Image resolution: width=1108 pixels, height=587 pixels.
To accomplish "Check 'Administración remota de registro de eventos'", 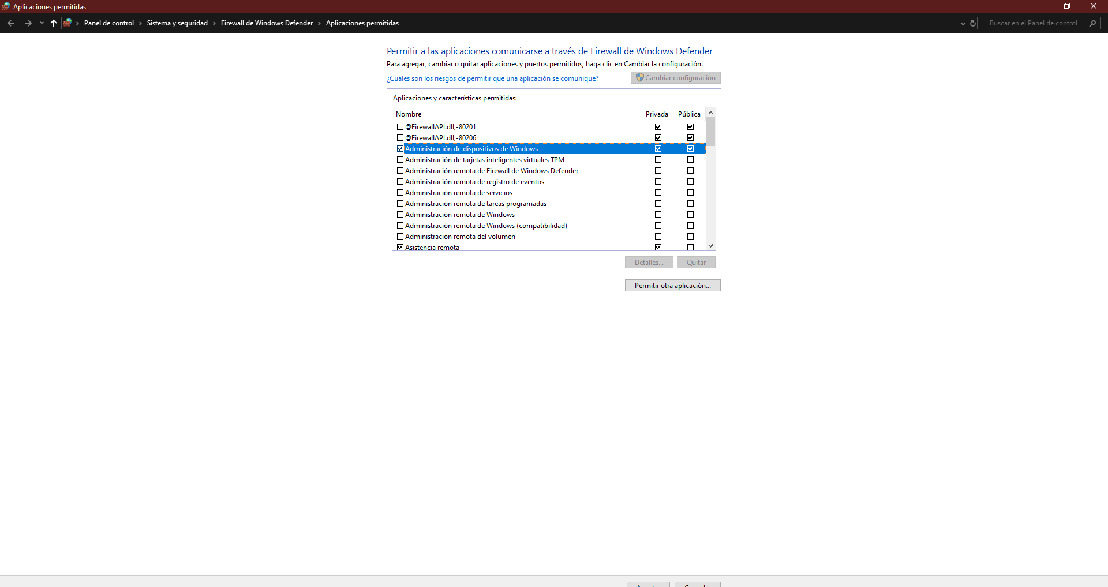I will tap(400, 182).
